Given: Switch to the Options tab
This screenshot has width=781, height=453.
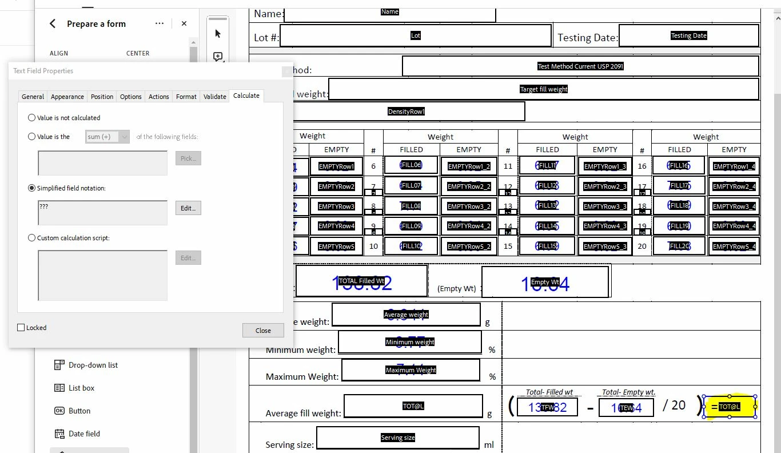Looking at the screenshot, I should [130, 97].
